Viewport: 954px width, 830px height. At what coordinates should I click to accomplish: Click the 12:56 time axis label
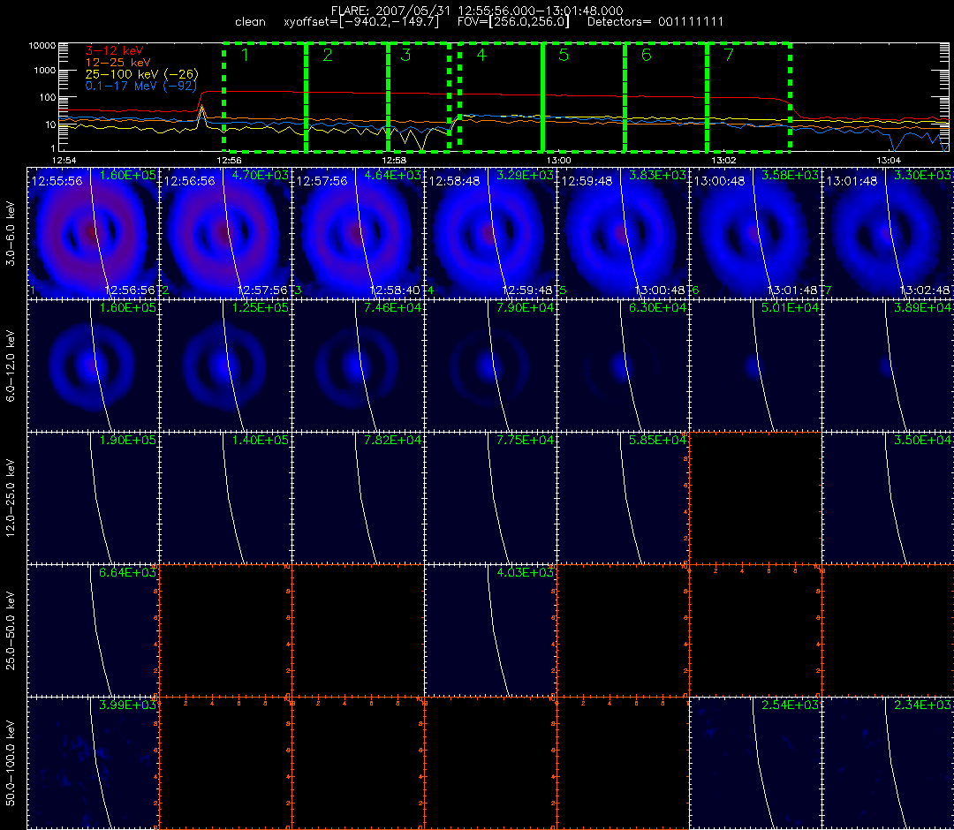[x=229, y=160]
